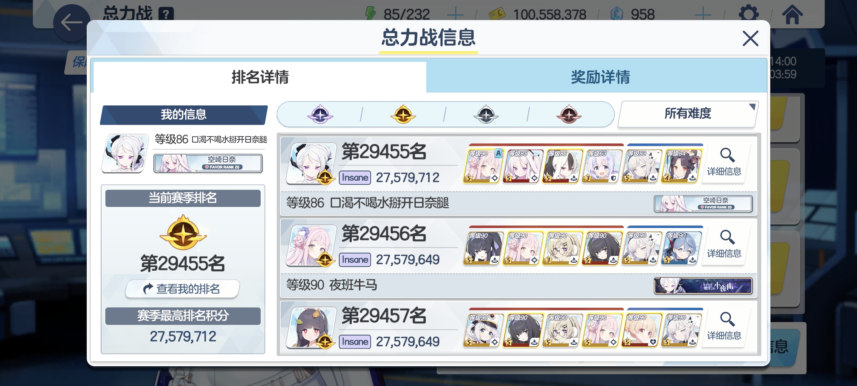Select the gold tier rank icon
857x386 pixels.
click(x=403, y=114)
